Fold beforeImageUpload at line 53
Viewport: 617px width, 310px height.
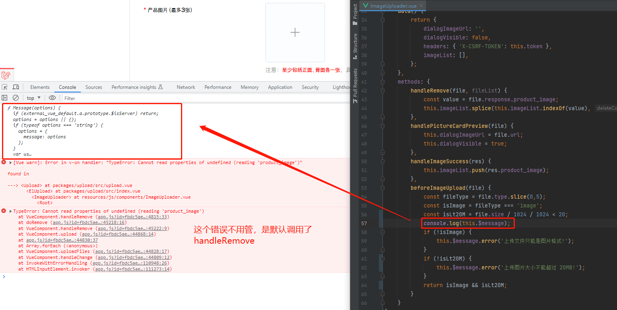point(383,188)
